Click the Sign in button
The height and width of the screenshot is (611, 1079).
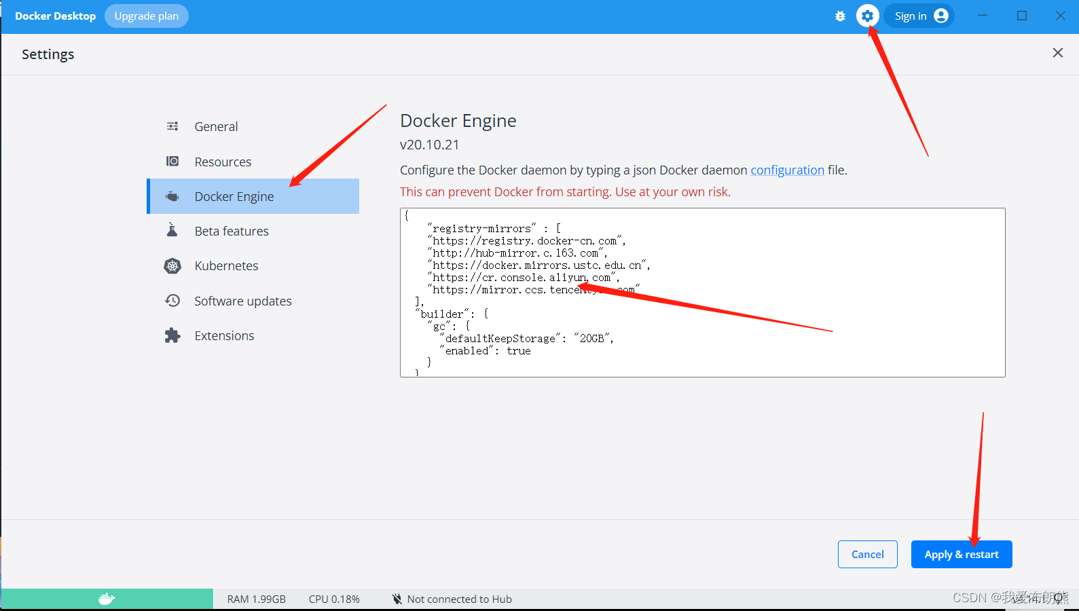[x=919, y=16]
